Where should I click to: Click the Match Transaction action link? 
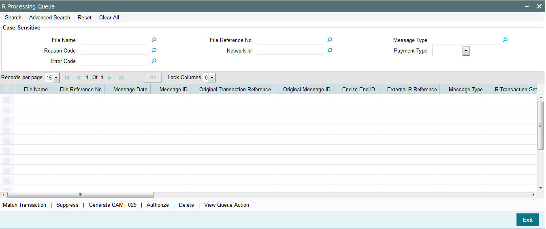(x=25, y=205)
